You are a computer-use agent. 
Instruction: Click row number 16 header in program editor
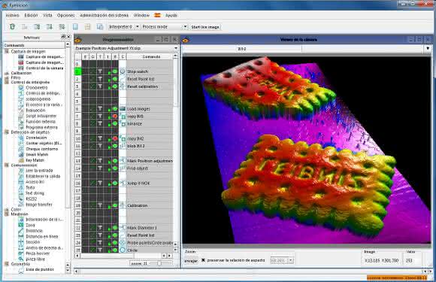click(78, 183)
